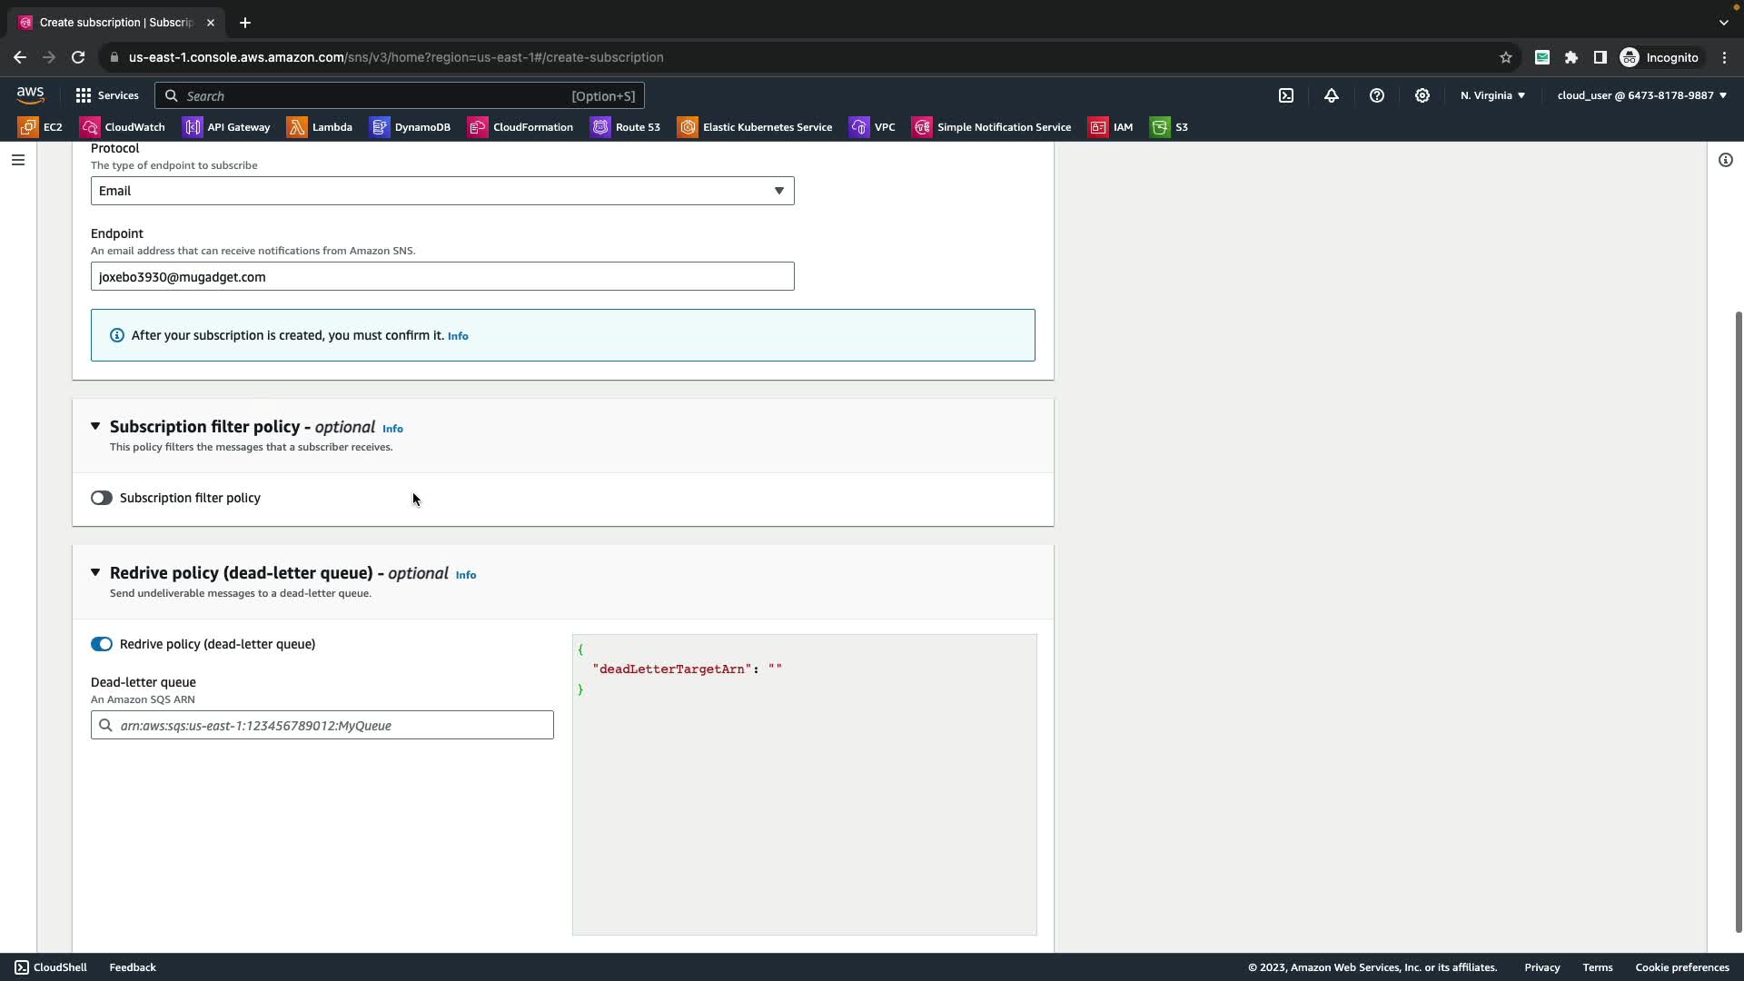This screenshot has height=981, width=1744.
Task: Open the hamburger side navigation menu
Action: click(x=17, y=160)
